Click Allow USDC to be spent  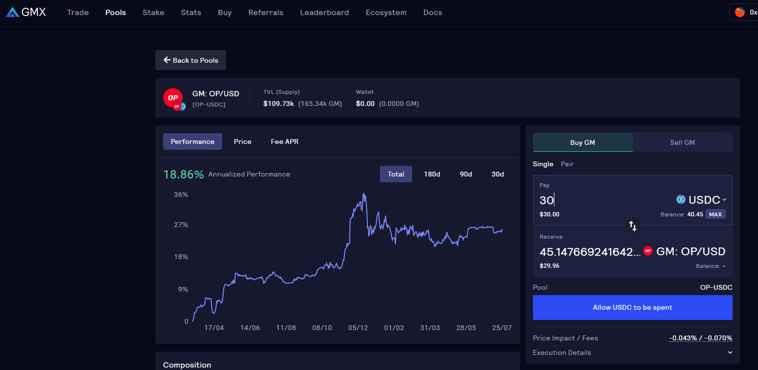click(x=632, y=307)
